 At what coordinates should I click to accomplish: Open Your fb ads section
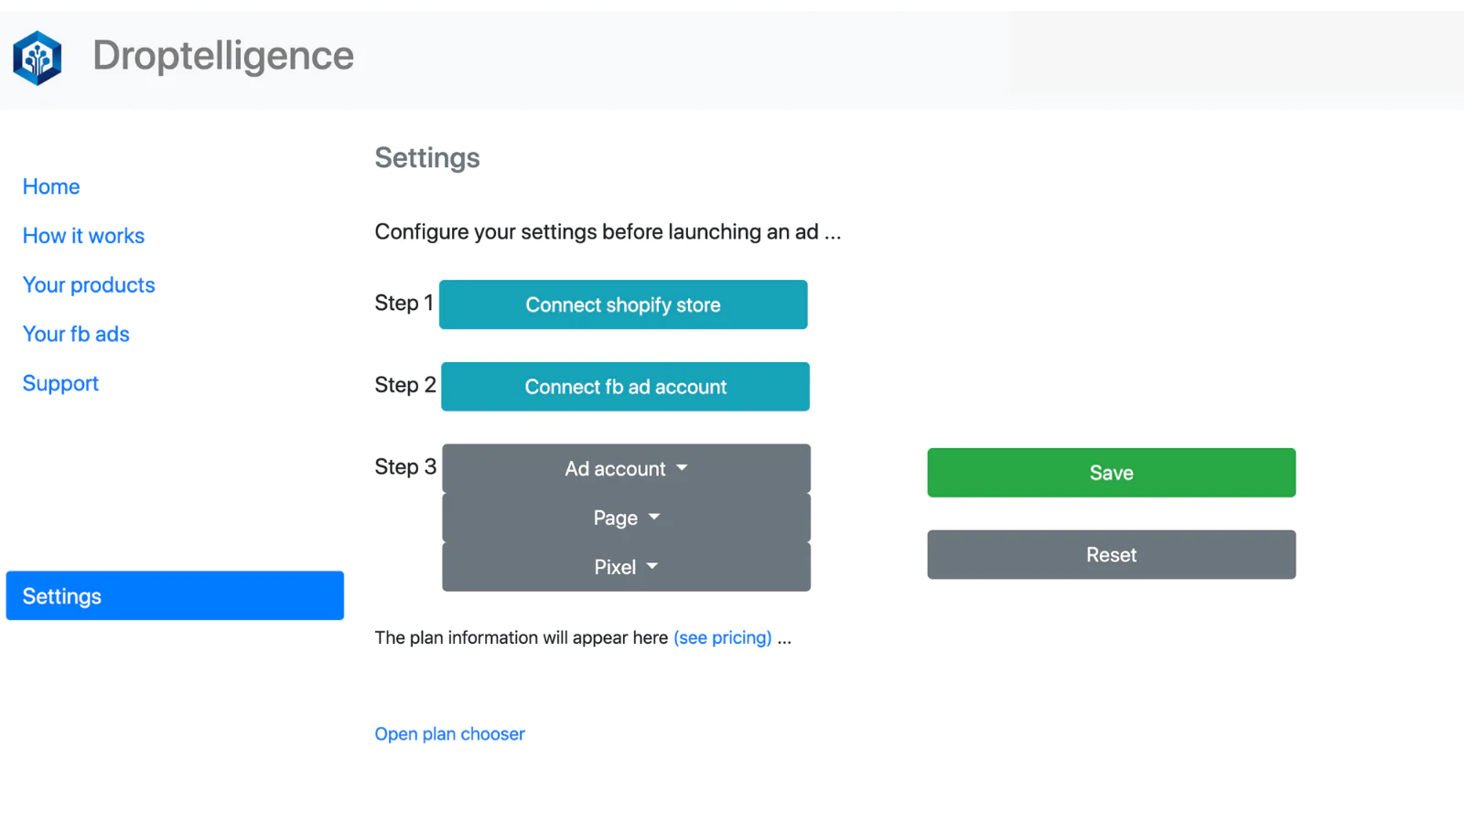[76, 335]
